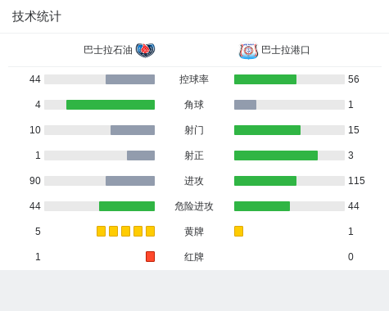Open the 巴士拉港口 team name link

pyautogui.click(x=285, y=50)
